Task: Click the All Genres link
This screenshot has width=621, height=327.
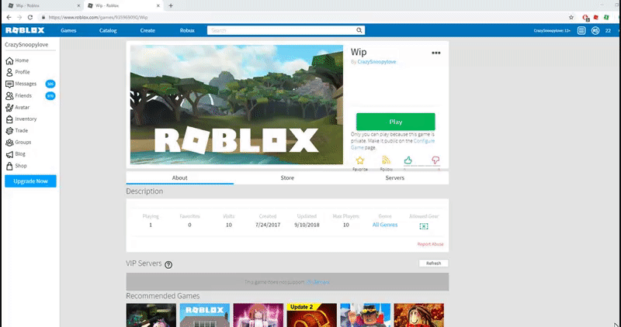Action: click(x=385, y=225)
